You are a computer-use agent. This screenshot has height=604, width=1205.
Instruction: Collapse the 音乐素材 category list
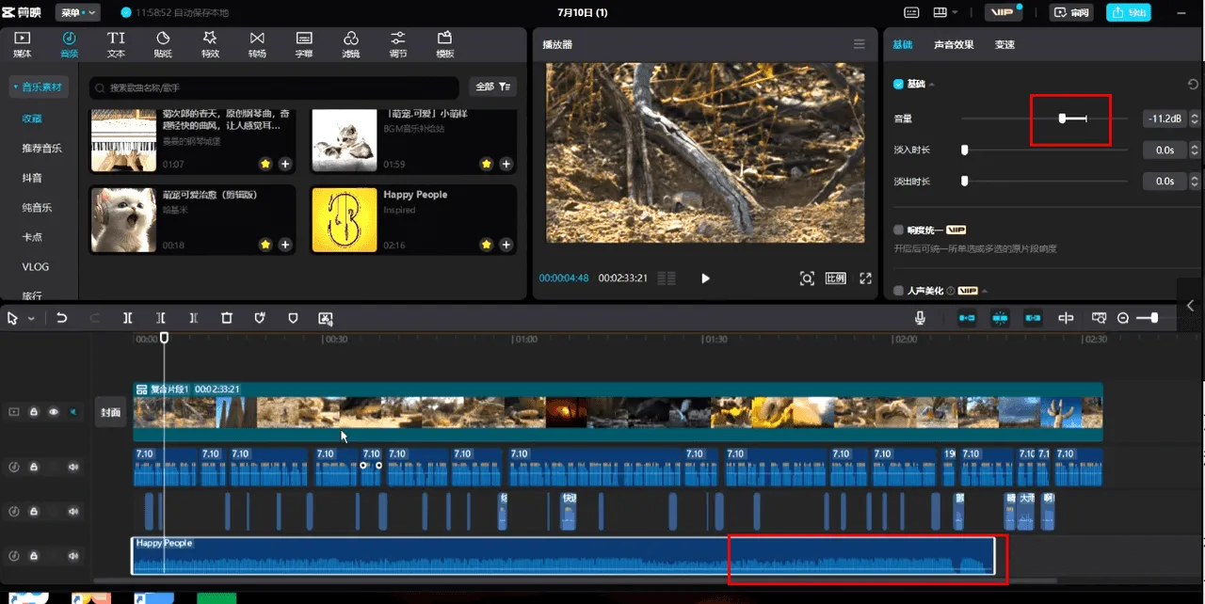(x=39, y=87)
